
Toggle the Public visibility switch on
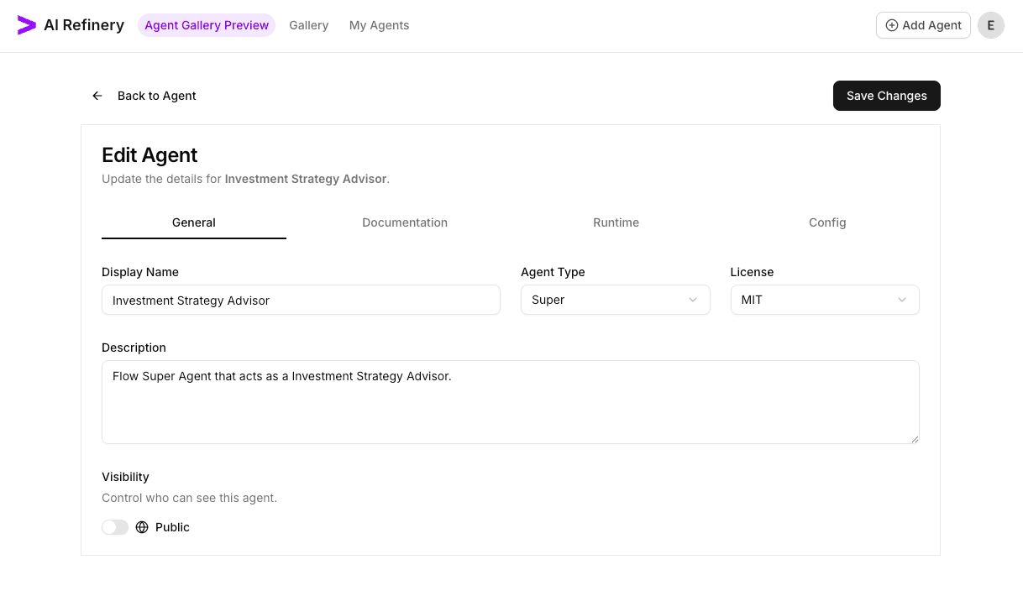coord(114,527)
